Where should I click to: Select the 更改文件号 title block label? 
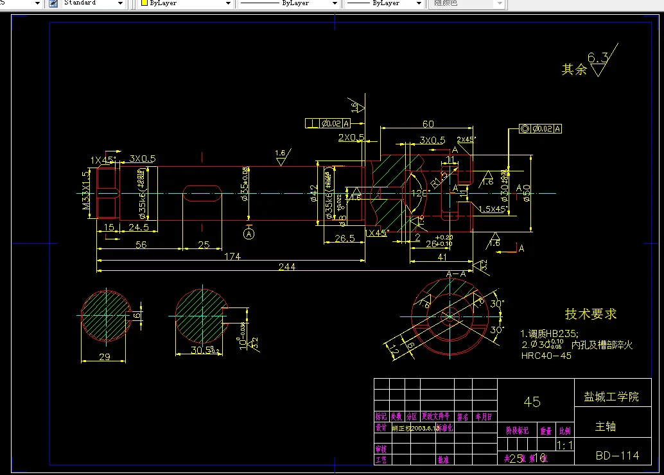click(436, 417)
